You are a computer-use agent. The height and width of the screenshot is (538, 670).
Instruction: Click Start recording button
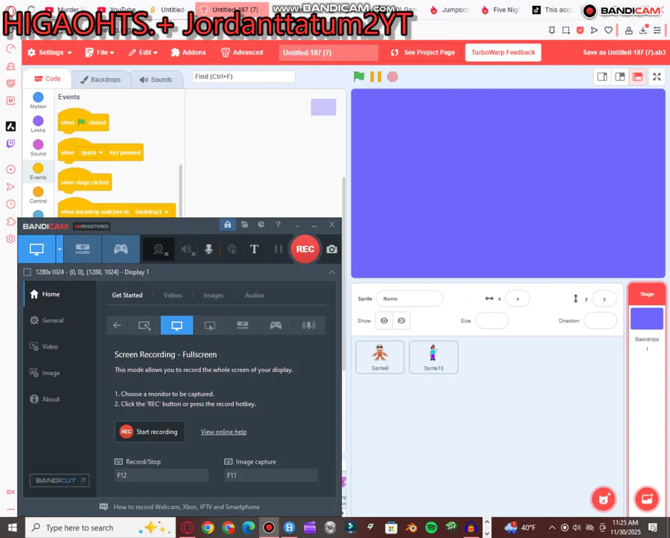[x=150, y=432]
